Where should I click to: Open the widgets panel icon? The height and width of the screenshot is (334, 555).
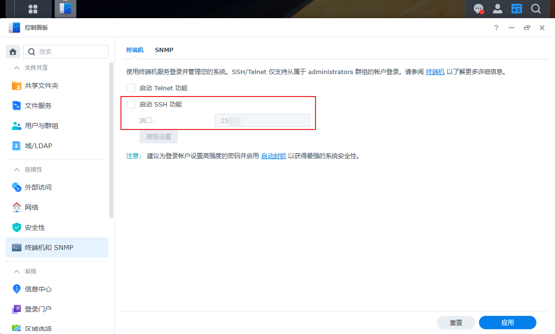pyautogui.click(x=517, y=9)
